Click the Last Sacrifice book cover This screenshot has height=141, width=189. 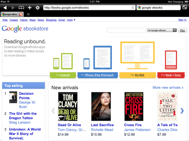[x=101, y=106]
